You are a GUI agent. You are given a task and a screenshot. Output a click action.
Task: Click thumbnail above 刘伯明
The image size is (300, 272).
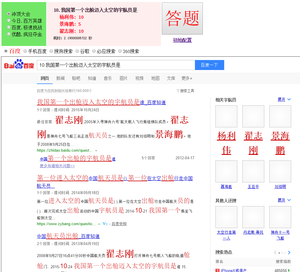[280, 172]
